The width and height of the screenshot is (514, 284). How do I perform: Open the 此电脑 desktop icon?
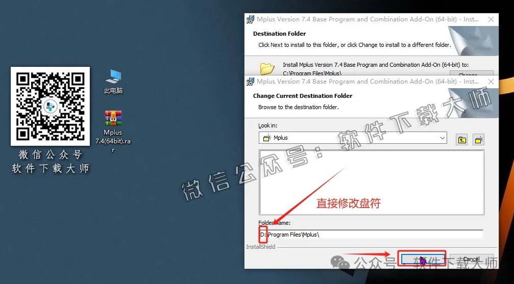click(x=113, y=81)
